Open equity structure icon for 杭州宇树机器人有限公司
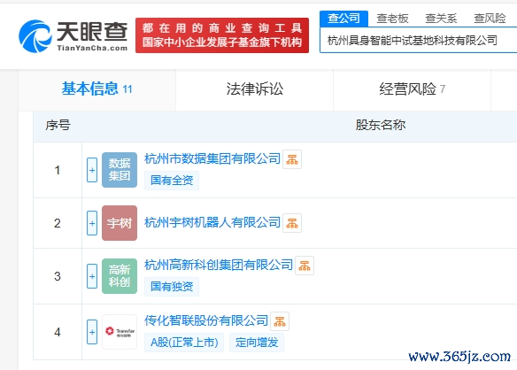The image size is (517, 370). click(292, 223)
